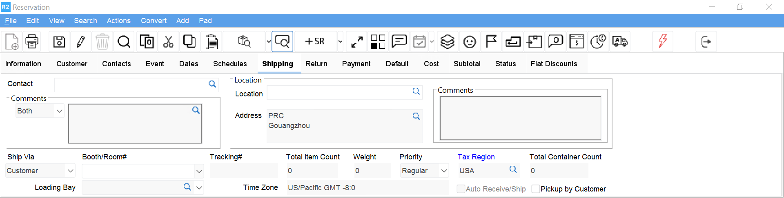Screen dimensions: 784x198
Task: Click the smiley face icon
Action: (470, 41)
